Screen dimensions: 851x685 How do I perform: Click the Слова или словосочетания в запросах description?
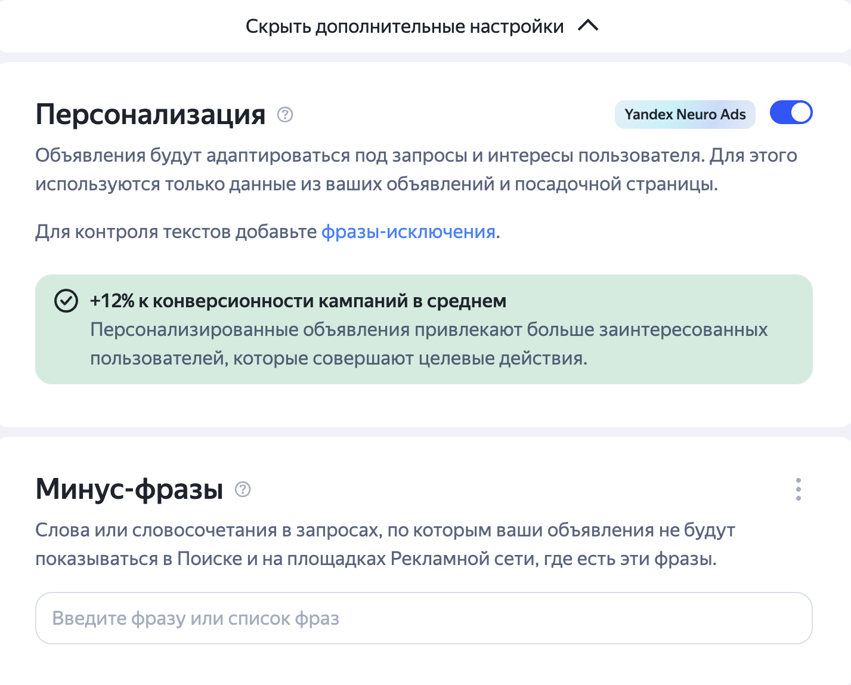[385, 544]
